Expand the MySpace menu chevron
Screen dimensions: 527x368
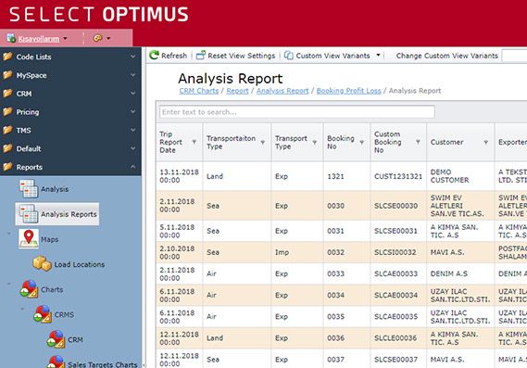point(133,75)
